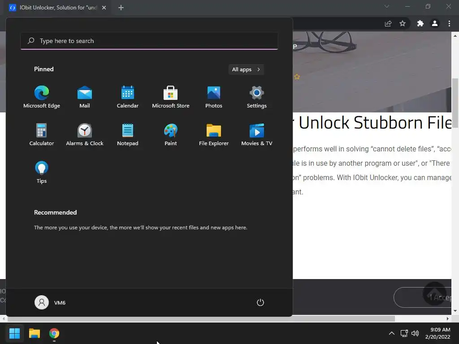Screen dimensions: 459x344
Task: Open Chrome extensions puzzle icon
Action: tap(420, 23)
